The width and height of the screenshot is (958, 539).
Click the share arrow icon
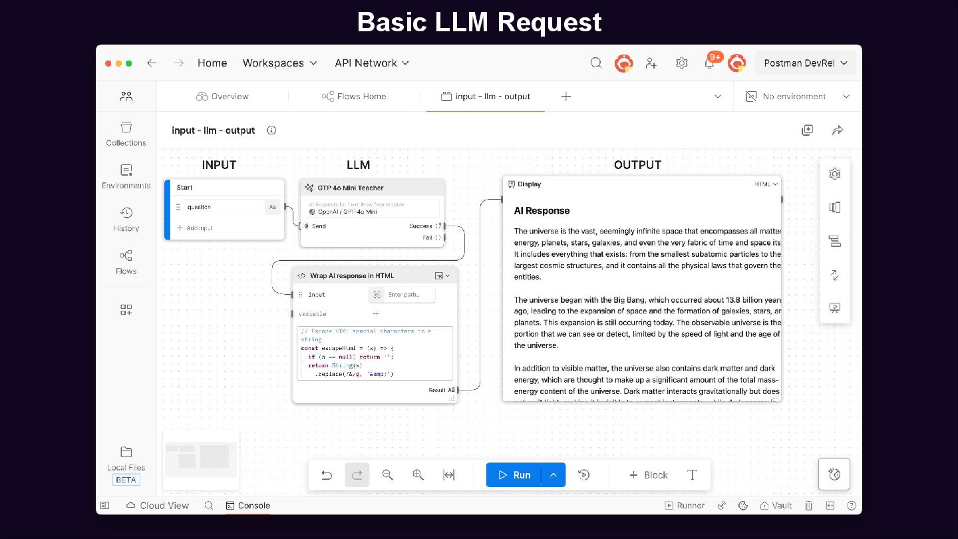[838, 130]
